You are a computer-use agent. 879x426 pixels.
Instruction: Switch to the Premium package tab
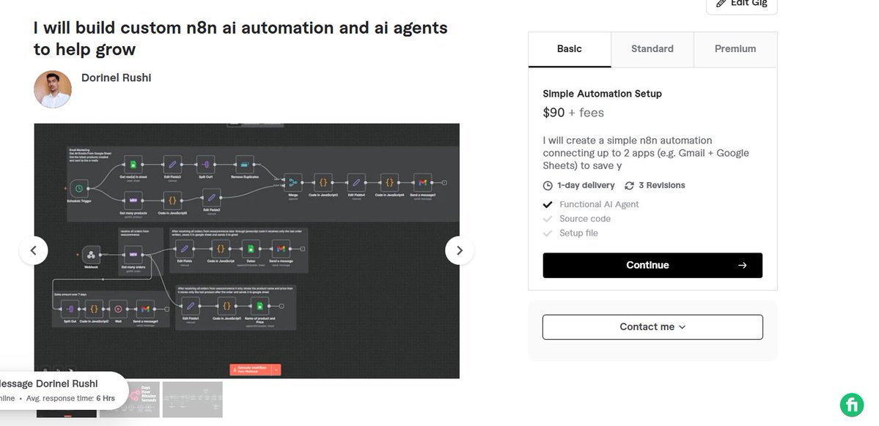coord(735,49)
